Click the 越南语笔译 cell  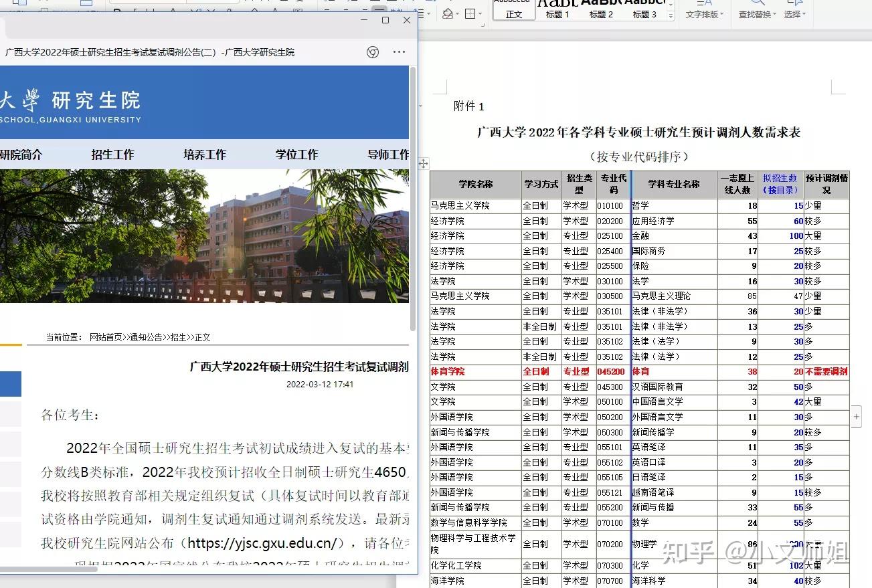[674, 492]
